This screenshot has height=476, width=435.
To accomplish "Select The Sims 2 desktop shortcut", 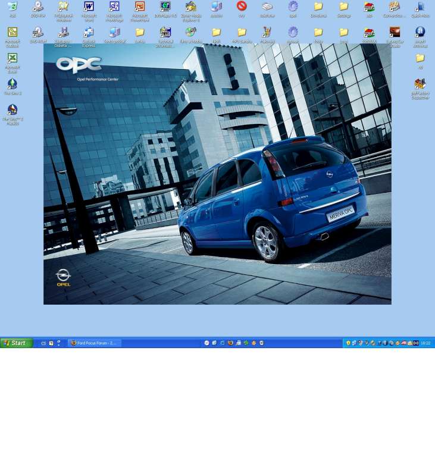I will coord(12,84).
